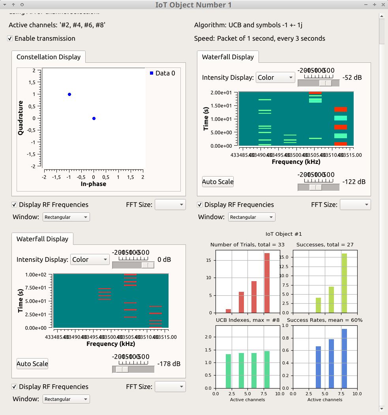The height and width of the screenshot is (415, 388).
Task: Open Window Rectangular dropdown under top-right Waterfall Display
Action: pyautogui.click(x=251, y=217)
